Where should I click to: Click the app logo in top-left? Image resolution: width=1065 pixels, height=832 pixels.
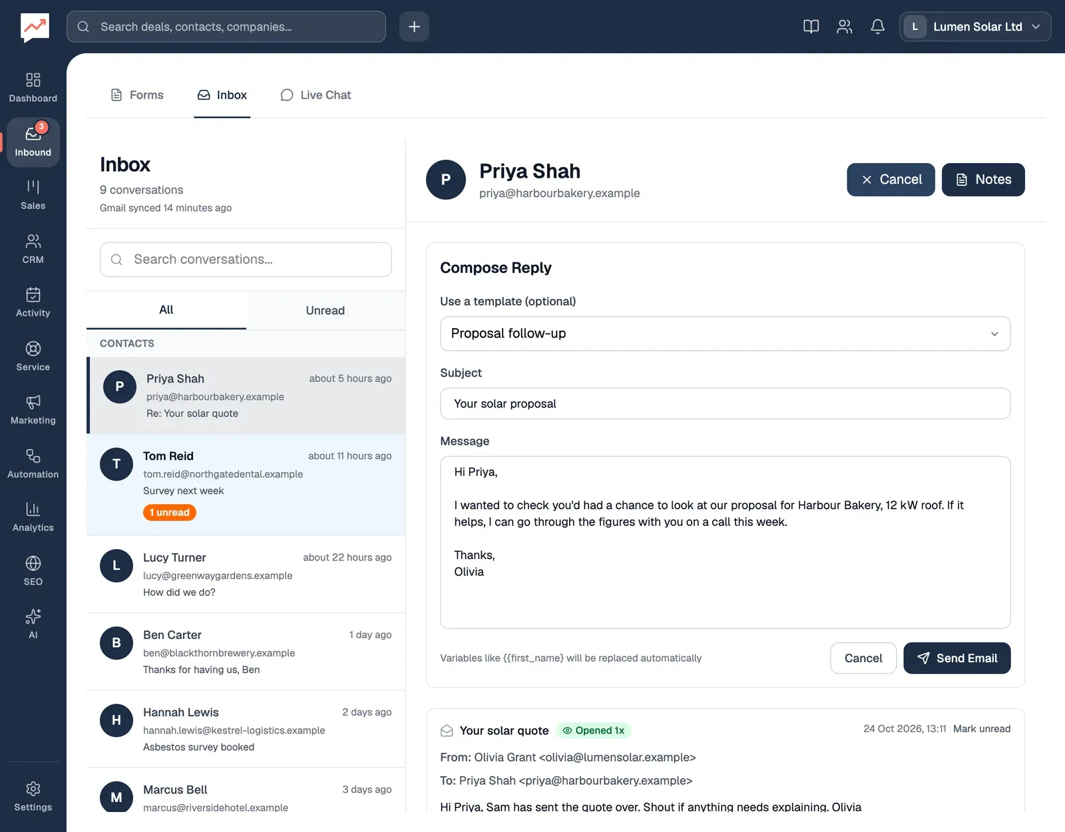point(35,27)
